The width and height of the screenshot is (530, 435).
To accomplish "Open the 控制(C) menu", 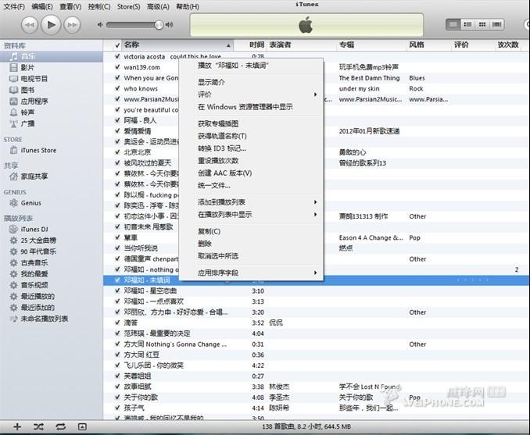I will click(99, 6).
